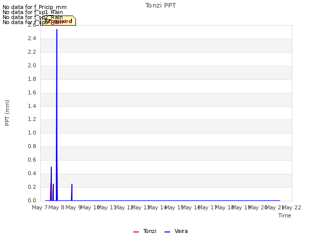Viewport: 322px width, 241px height.
Task: Click the May 7 x-axis tick label
Action: (x=40, y=207)
